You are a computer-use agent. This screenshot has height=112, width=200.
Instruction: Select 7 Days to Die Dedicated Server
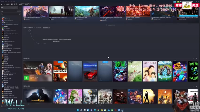coord(10,34)
